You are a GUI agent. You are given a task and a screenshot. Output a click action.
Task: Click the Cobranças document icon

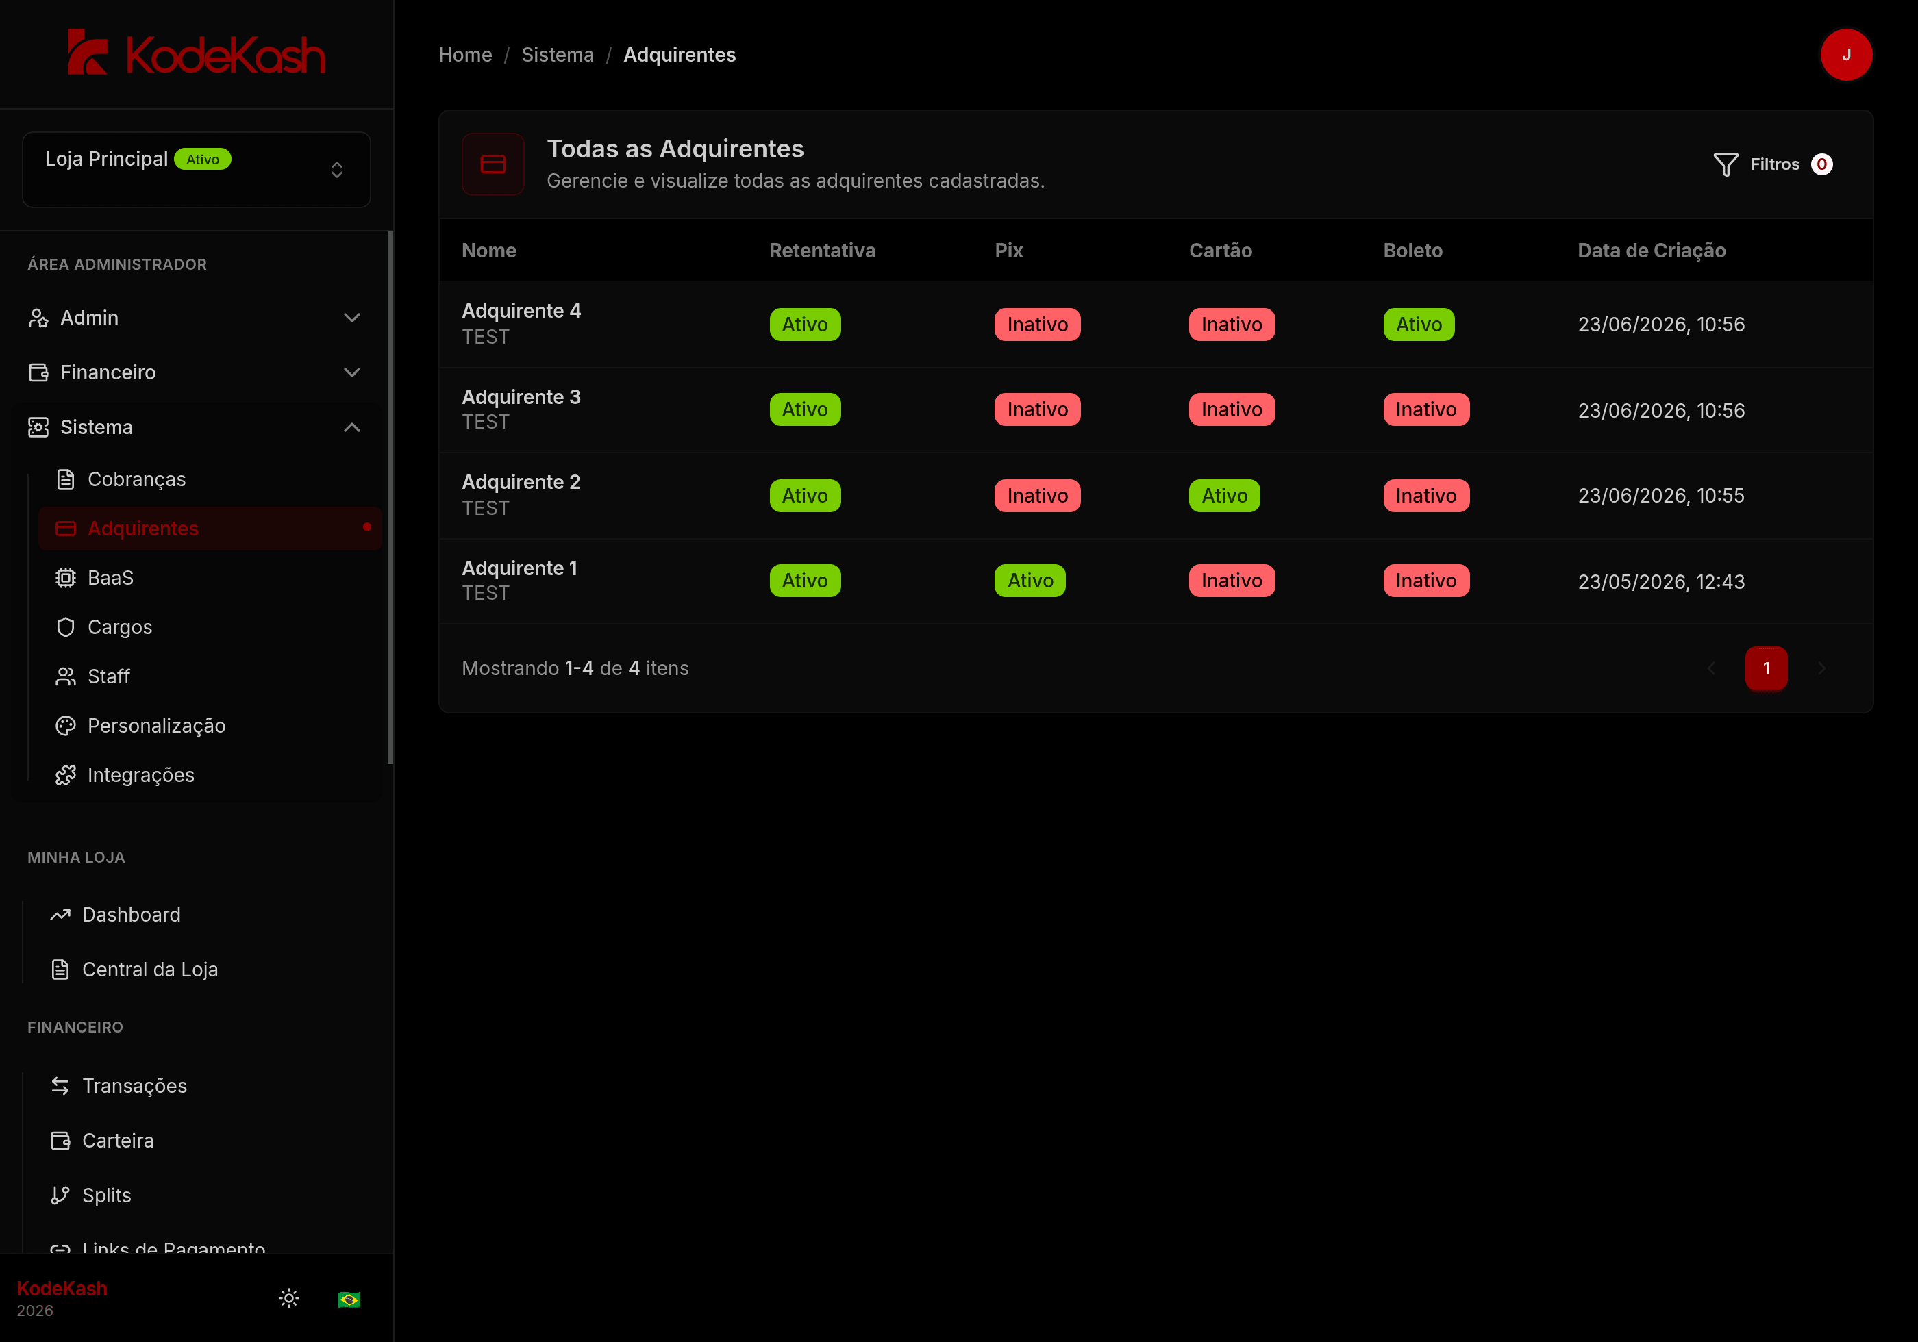click(x=65, y=479)
